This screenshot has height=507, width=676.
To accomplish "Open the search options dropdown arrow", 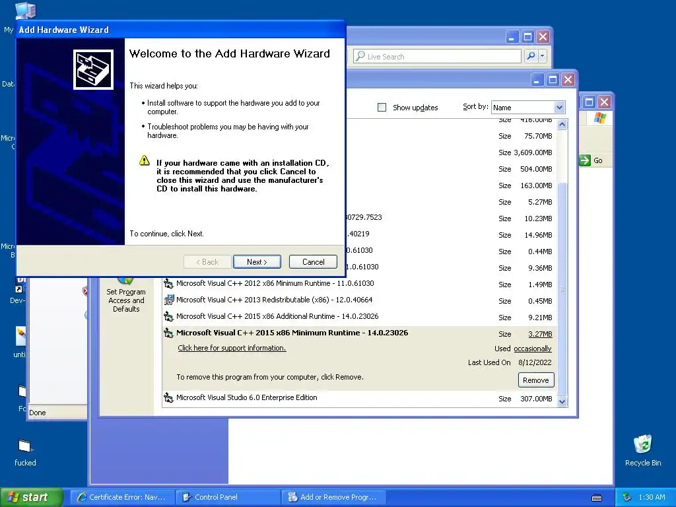I will (x=543, y=56).
